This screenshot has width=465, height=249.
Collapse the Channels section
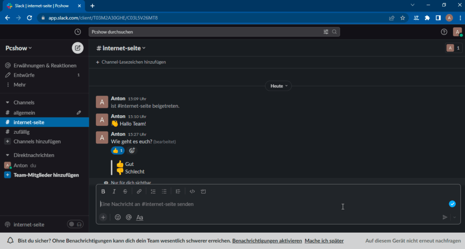pos(7,103)
